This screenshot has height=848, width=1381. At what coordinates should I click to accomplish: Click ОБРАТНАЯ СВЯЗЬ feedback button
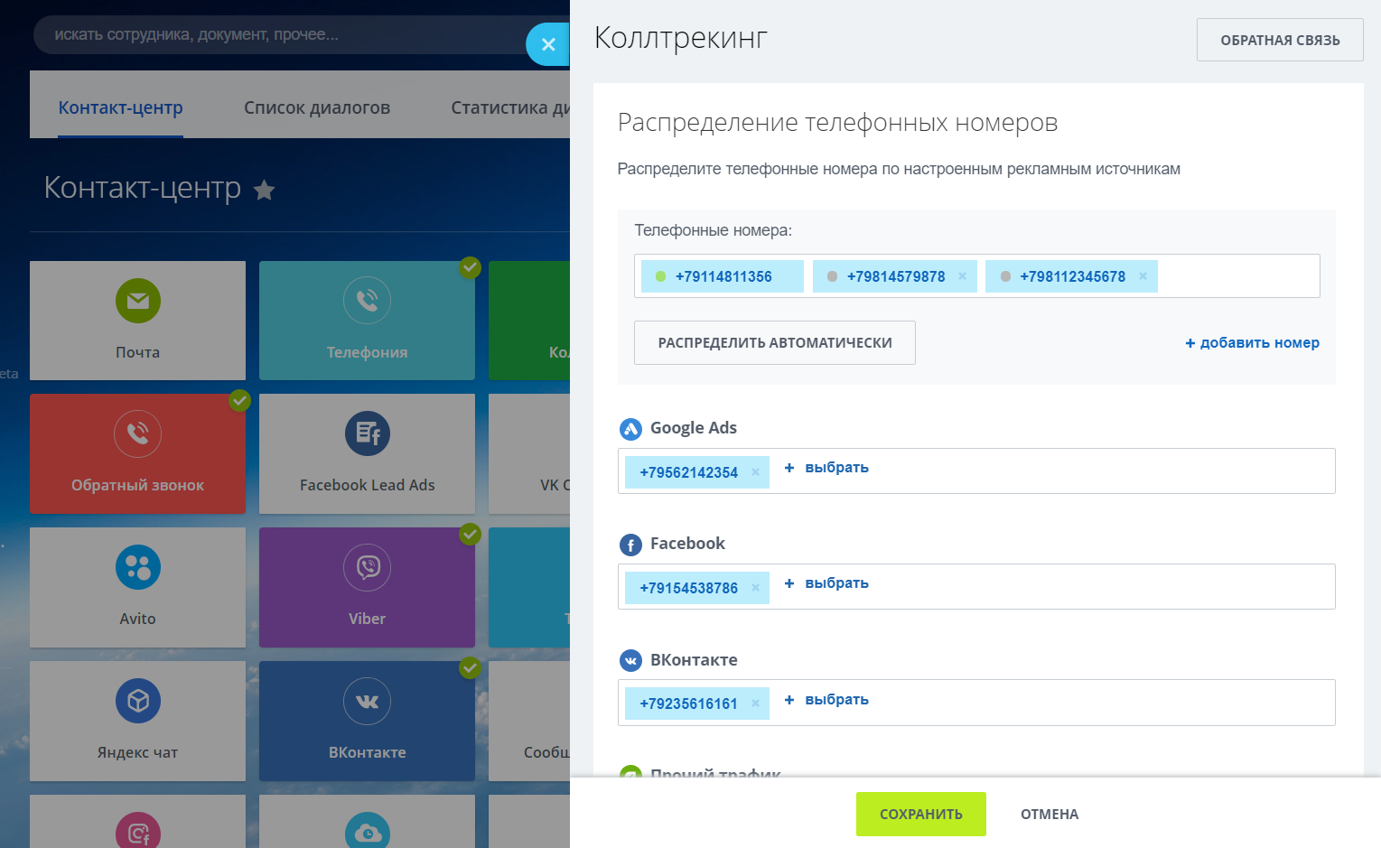point(1280,40)
